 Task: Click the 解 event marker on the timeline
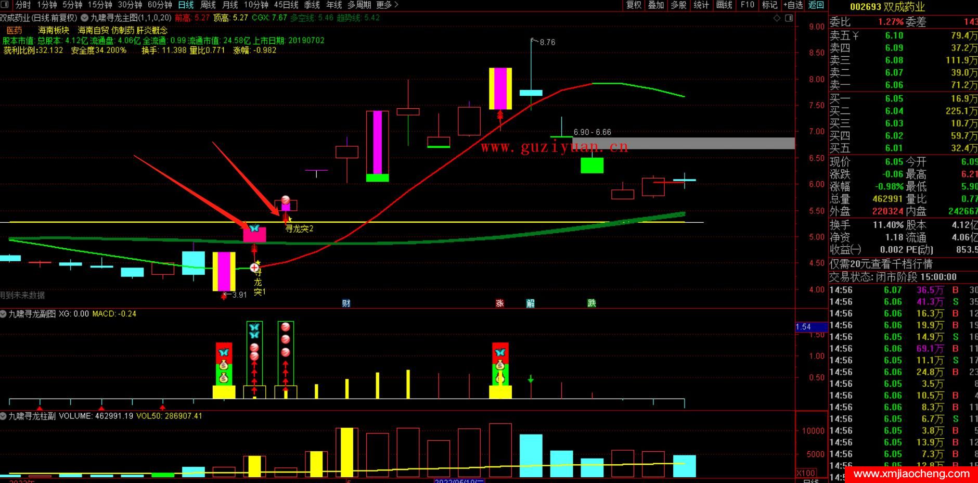coord(530,303)
